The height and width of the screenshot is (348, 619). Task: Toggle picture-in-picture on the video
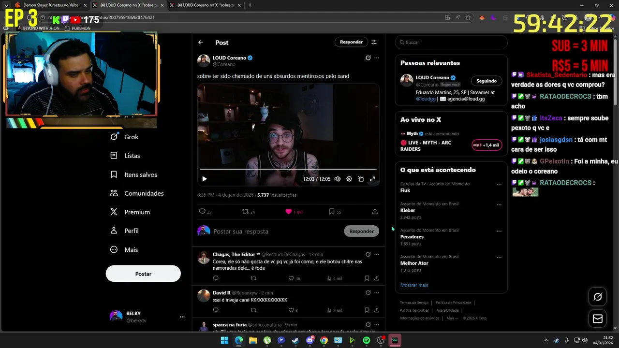(361, 179)
